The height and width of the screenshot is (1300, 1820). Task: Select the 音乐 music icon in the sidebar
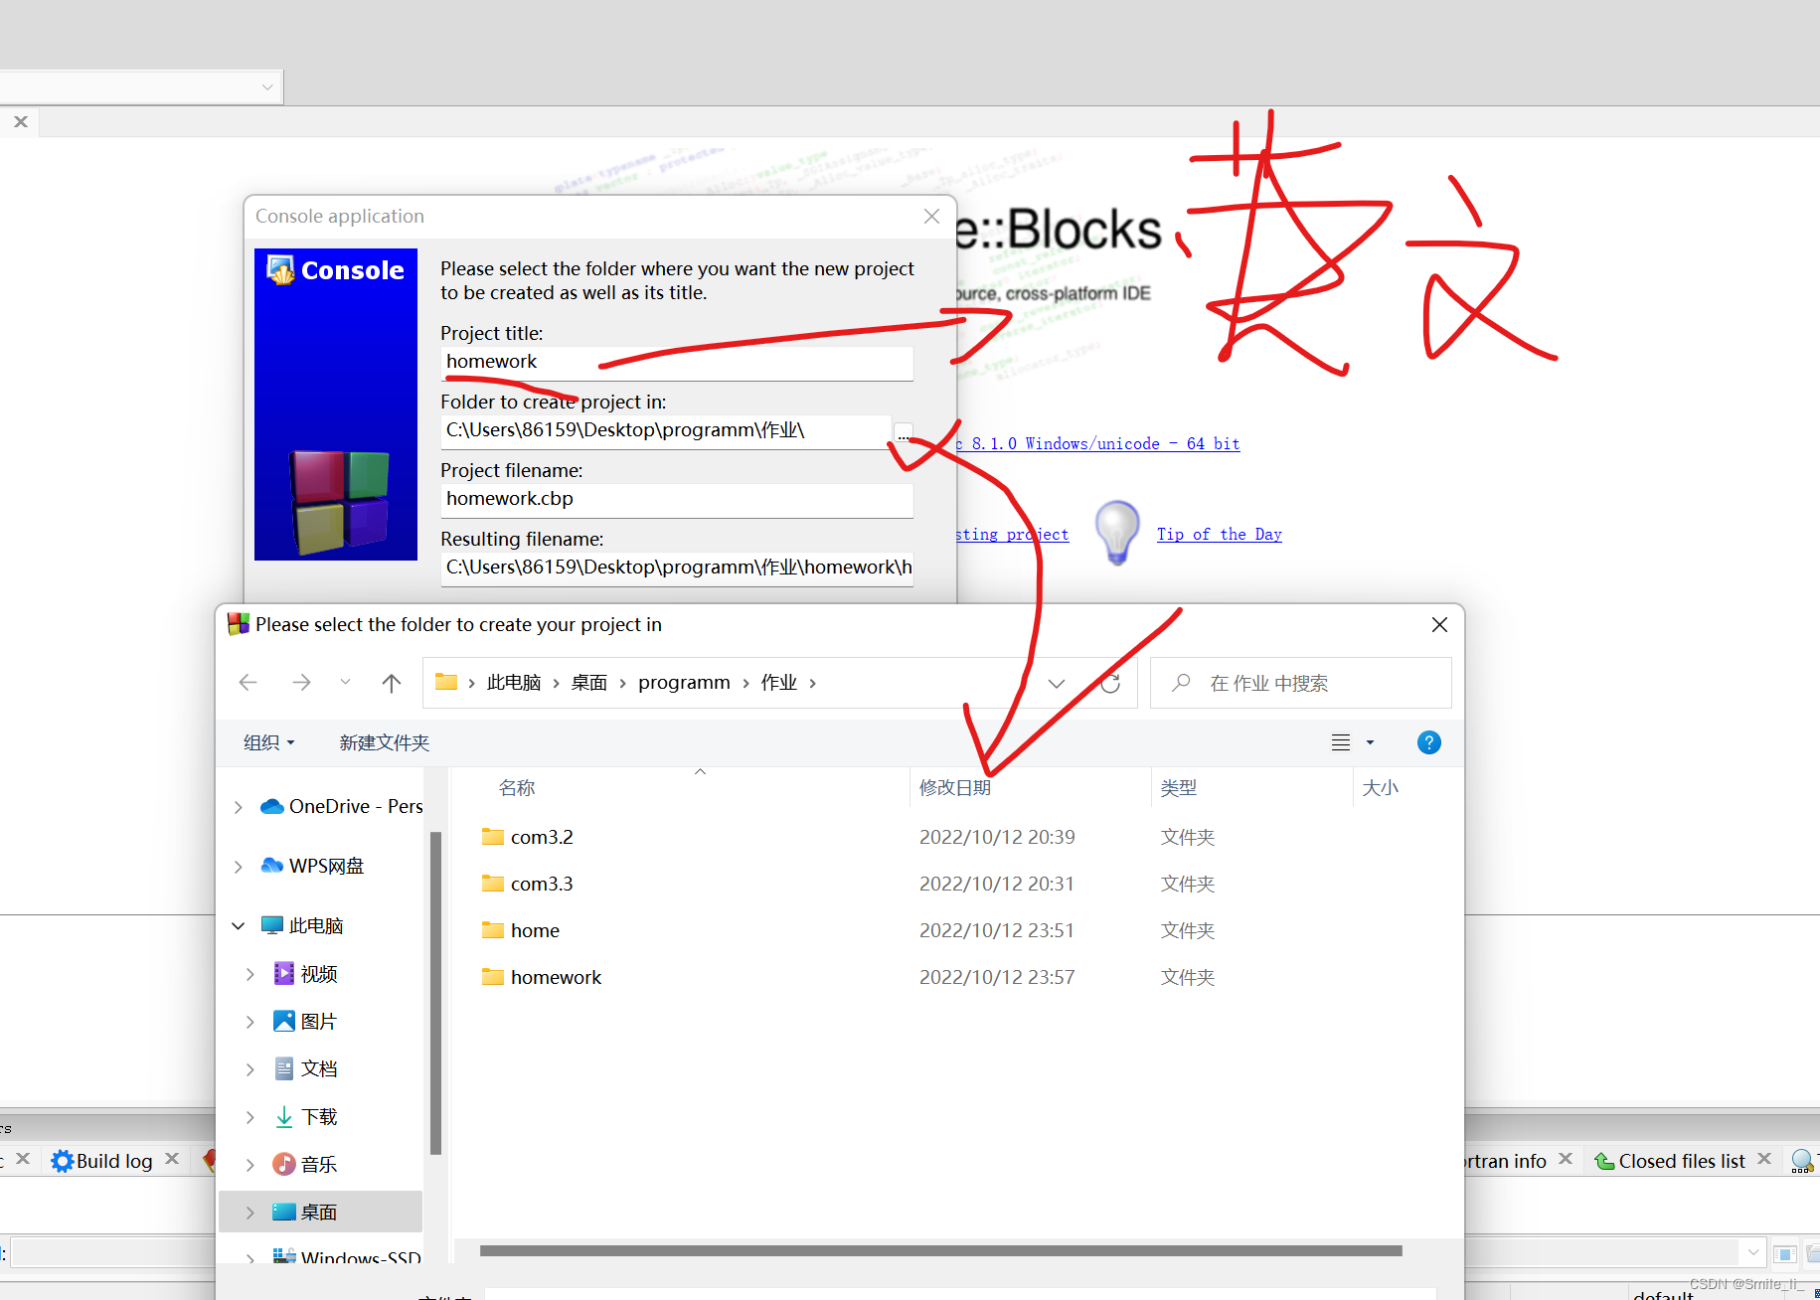click(284, 1164)
